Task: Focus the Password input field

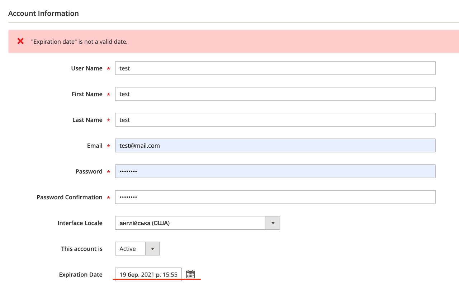Action: pyautogui.click(x=275, y=171)
